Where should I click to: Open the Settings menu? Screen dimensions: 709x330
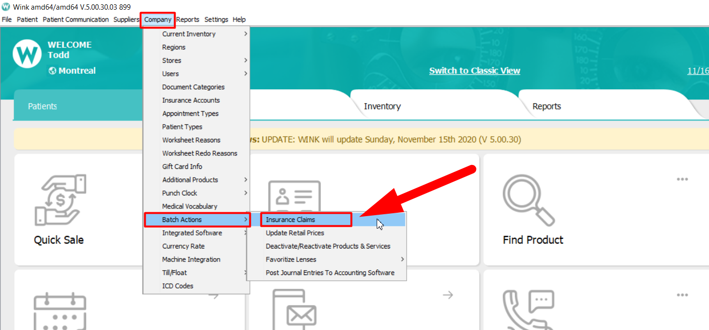pos(216,19)
